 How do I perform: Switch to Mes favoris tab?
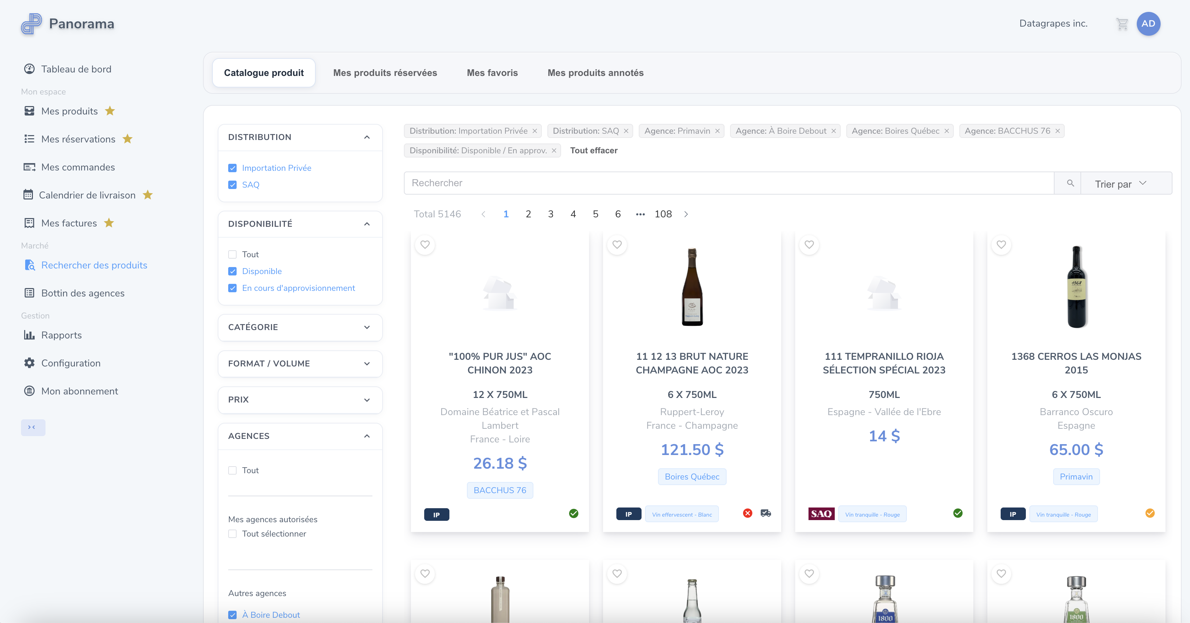pos(492,73)
